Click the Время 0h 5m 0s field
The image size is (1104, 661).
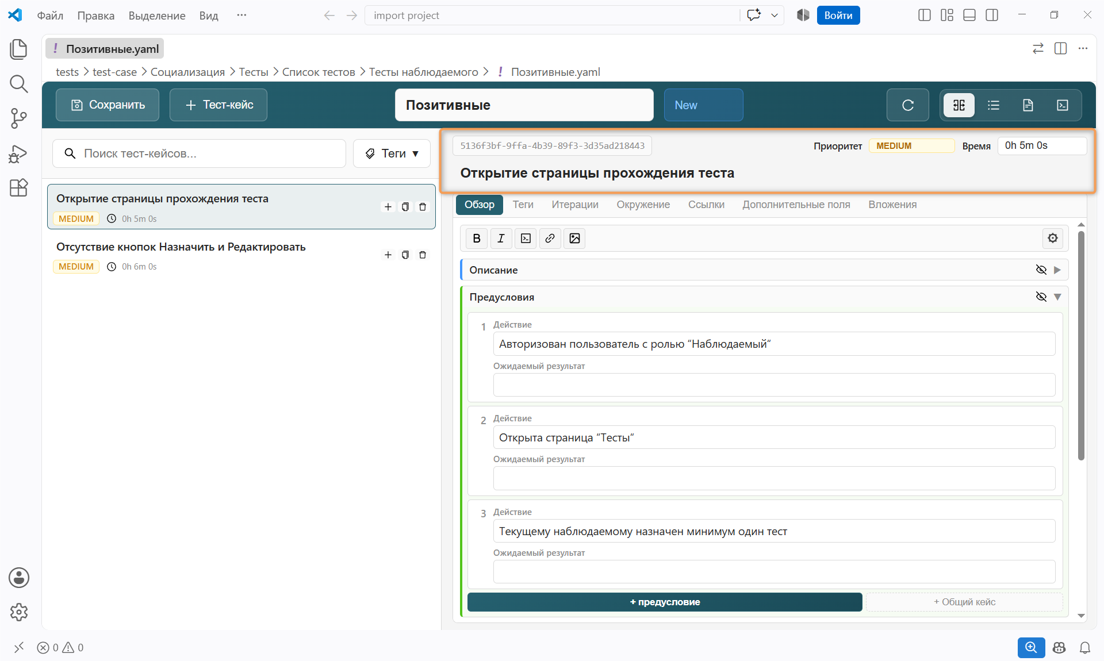click(x=1041, y=146)
